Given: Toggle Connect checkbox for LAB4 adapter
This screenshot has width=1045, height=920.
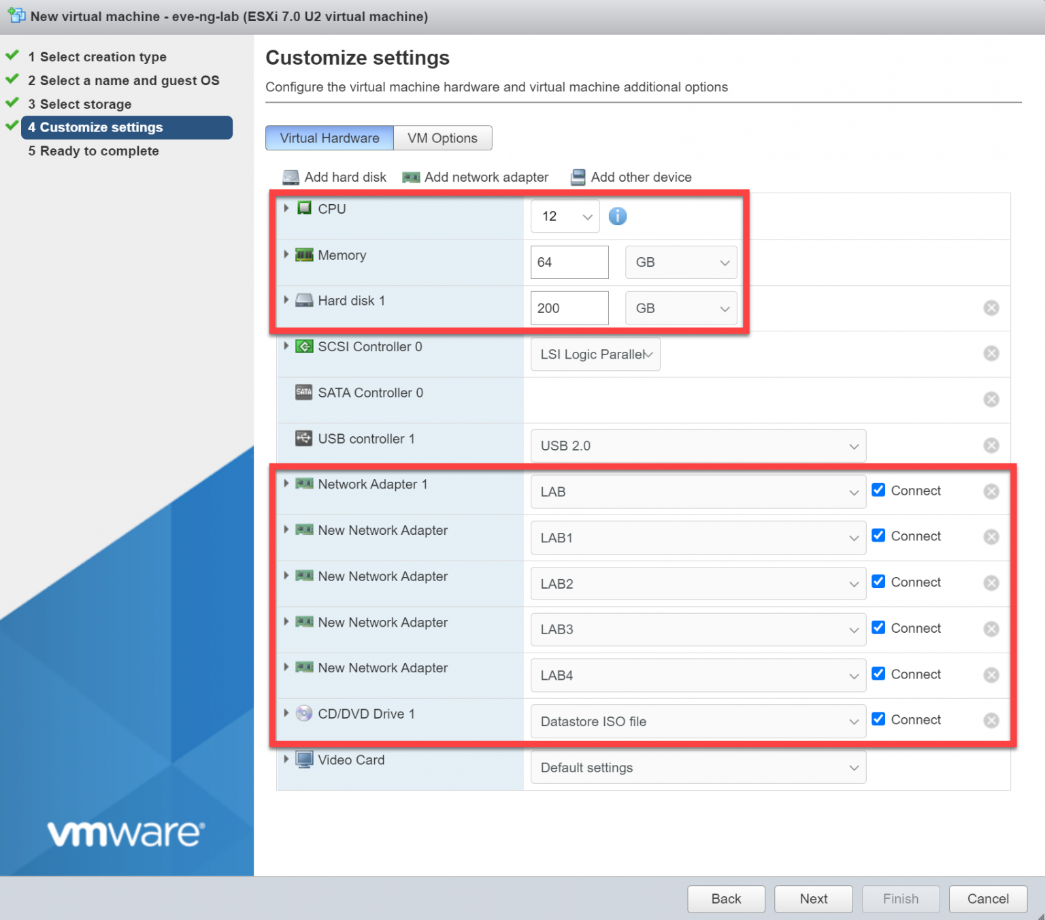Looking at the screenshot, I should [x=878, y=674].
